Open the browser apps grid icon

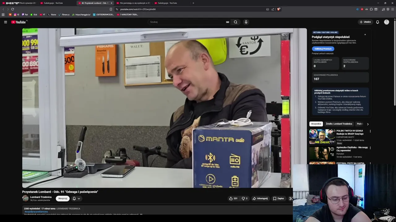(x=3, y=14)
